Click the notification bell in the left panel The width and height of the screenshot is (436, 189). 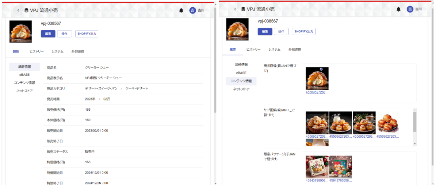(x=181, y=11)
